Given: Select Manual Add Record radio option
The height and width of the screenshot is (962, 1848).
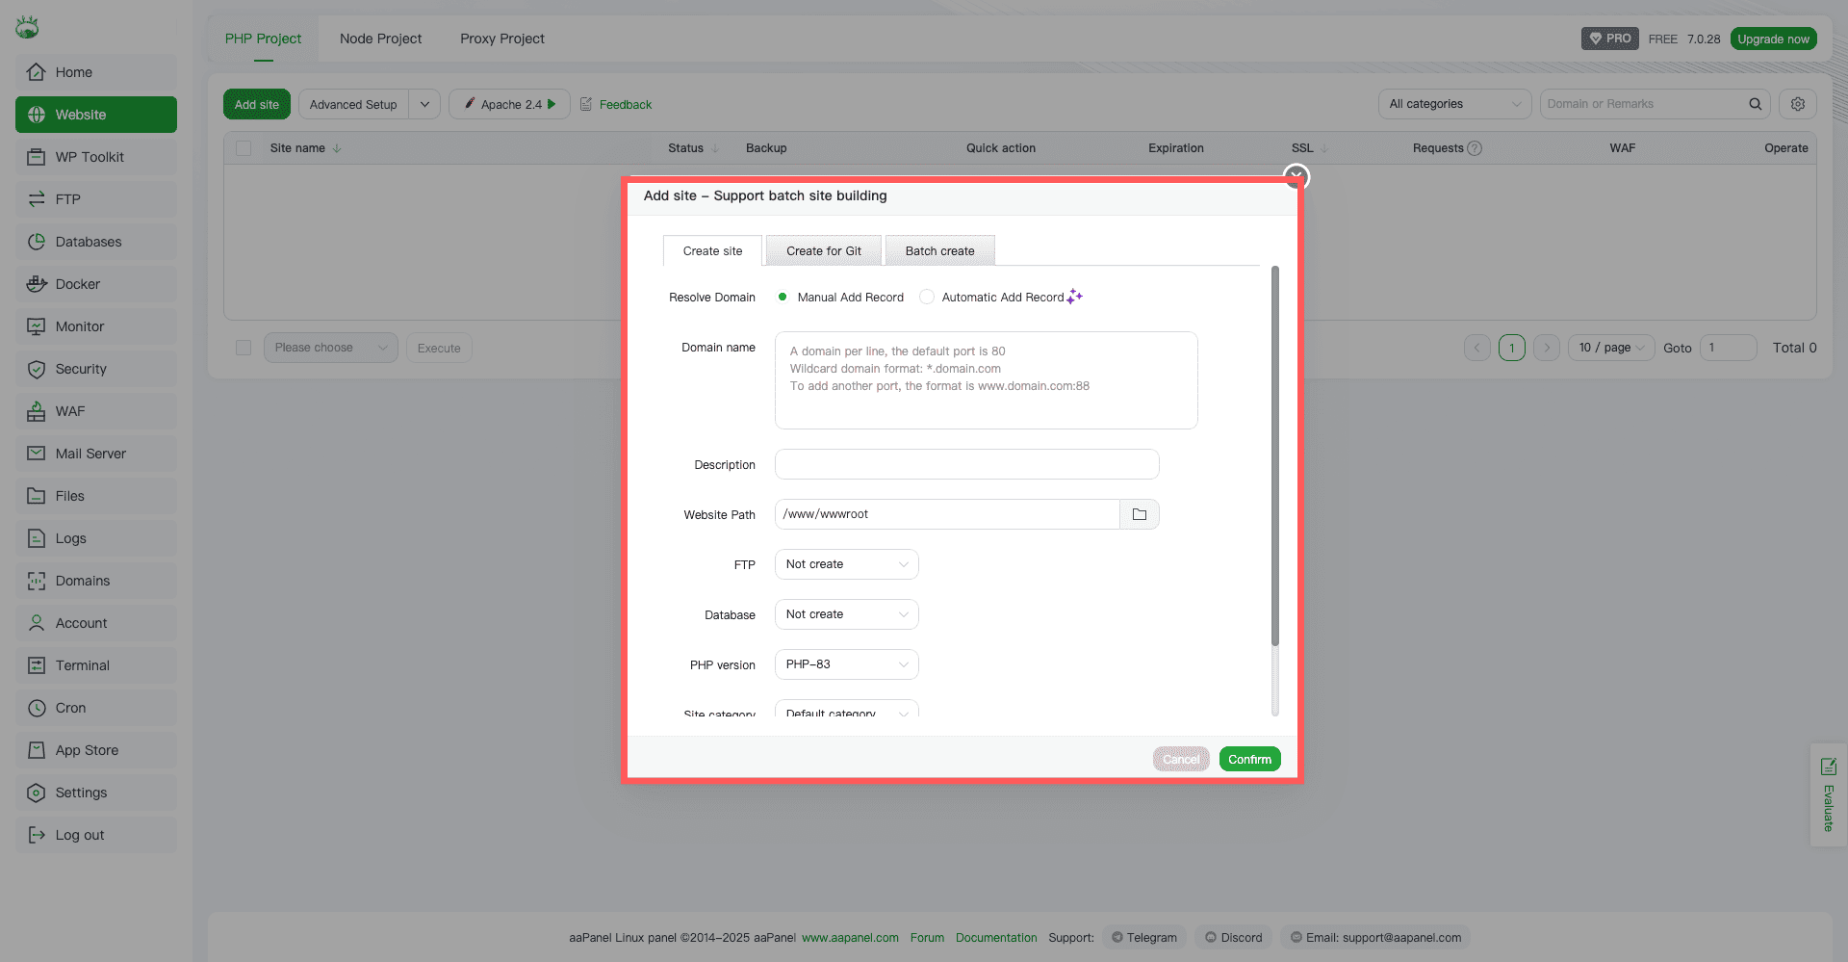Looking at the screenshot, I should pos(783,297).
